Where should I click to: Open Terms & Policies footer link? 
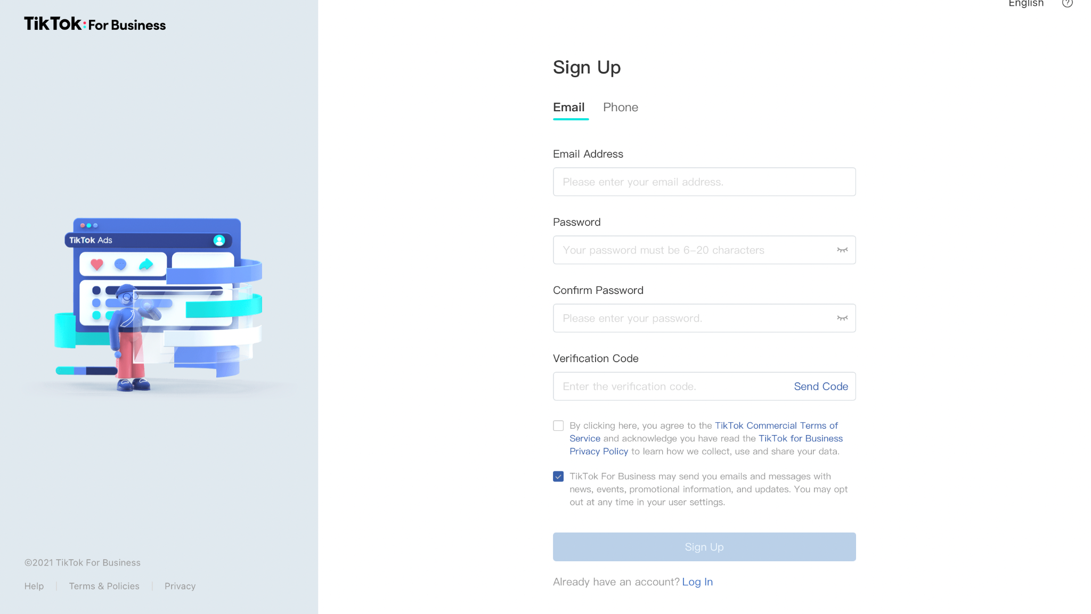point(104,586)
